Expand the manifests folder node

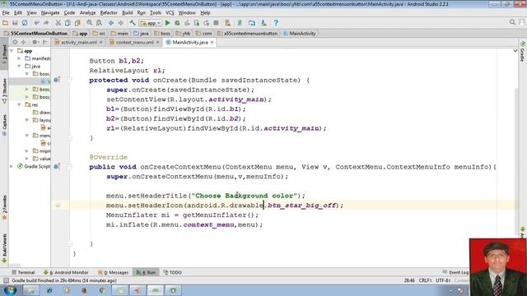[x=19, y=58]
